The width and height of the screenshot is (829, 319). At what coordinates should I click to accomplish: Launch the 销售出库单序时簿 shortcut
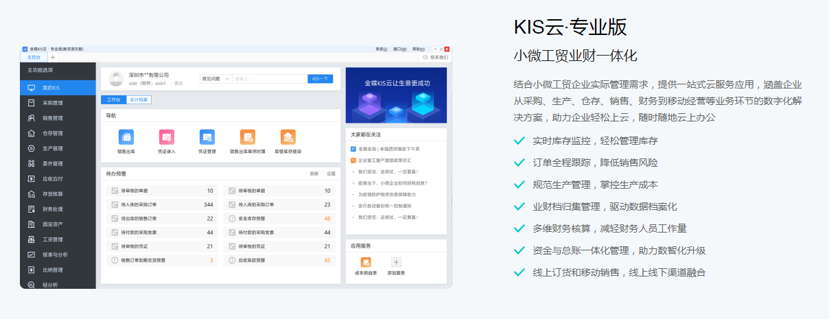coord(247,141)
